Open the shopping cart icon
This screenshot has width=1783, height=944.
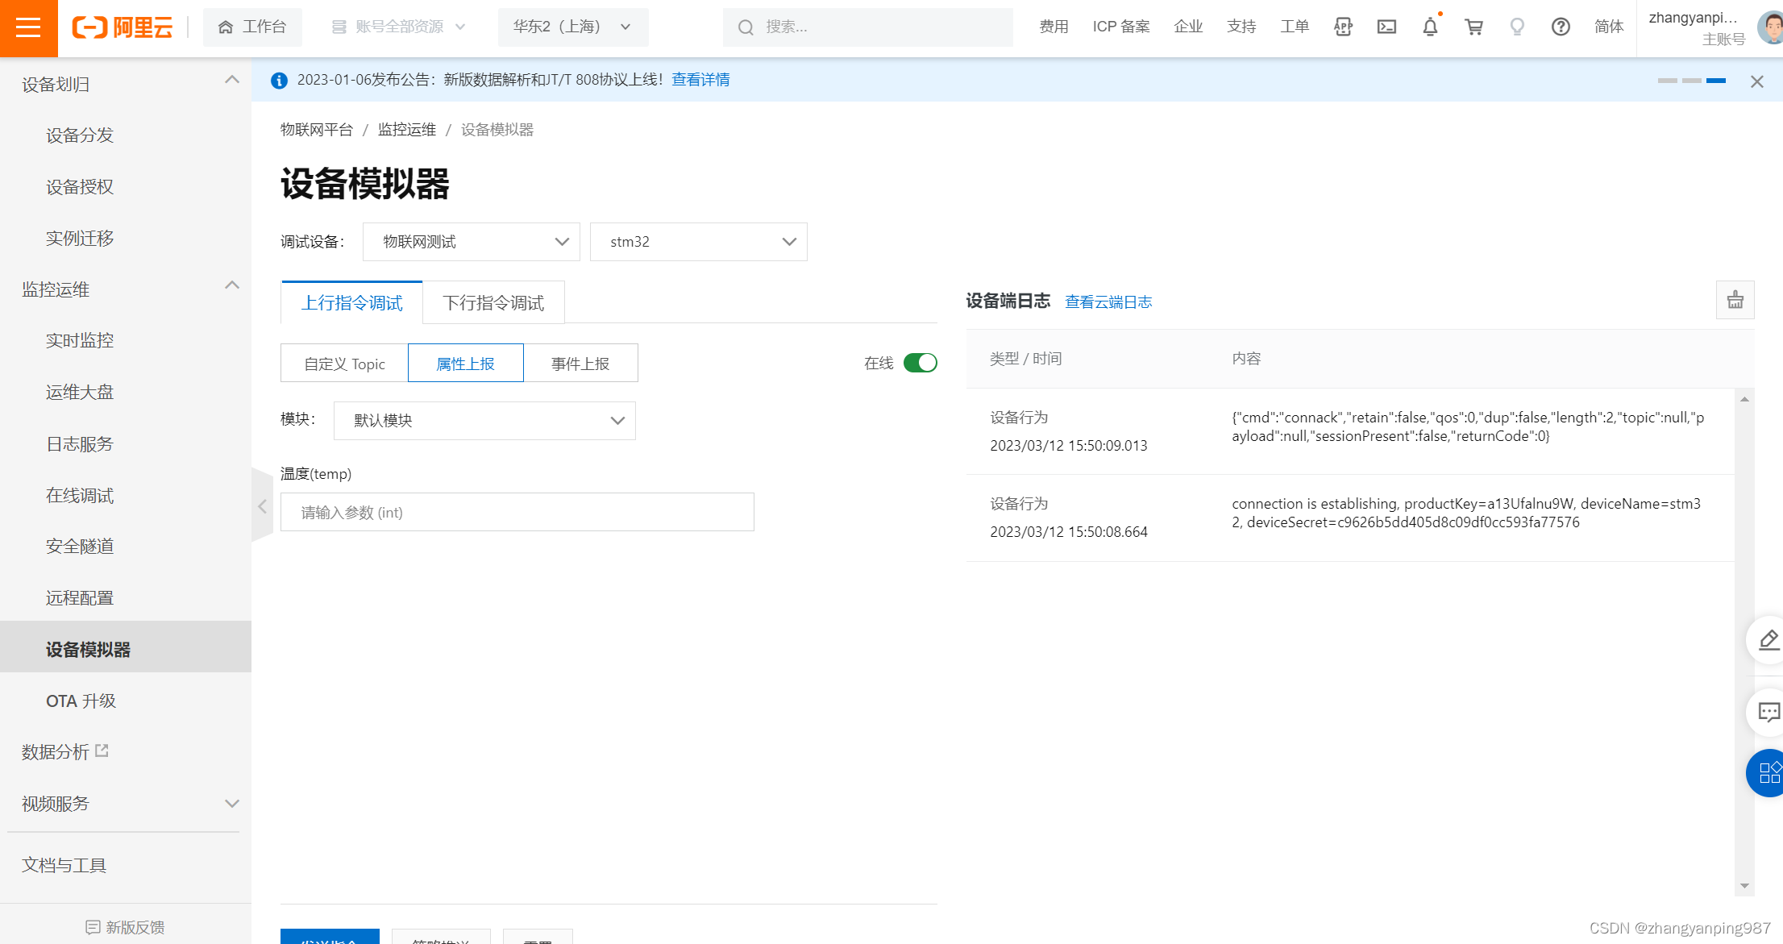pyautogui.click(x=1473, y=27)
